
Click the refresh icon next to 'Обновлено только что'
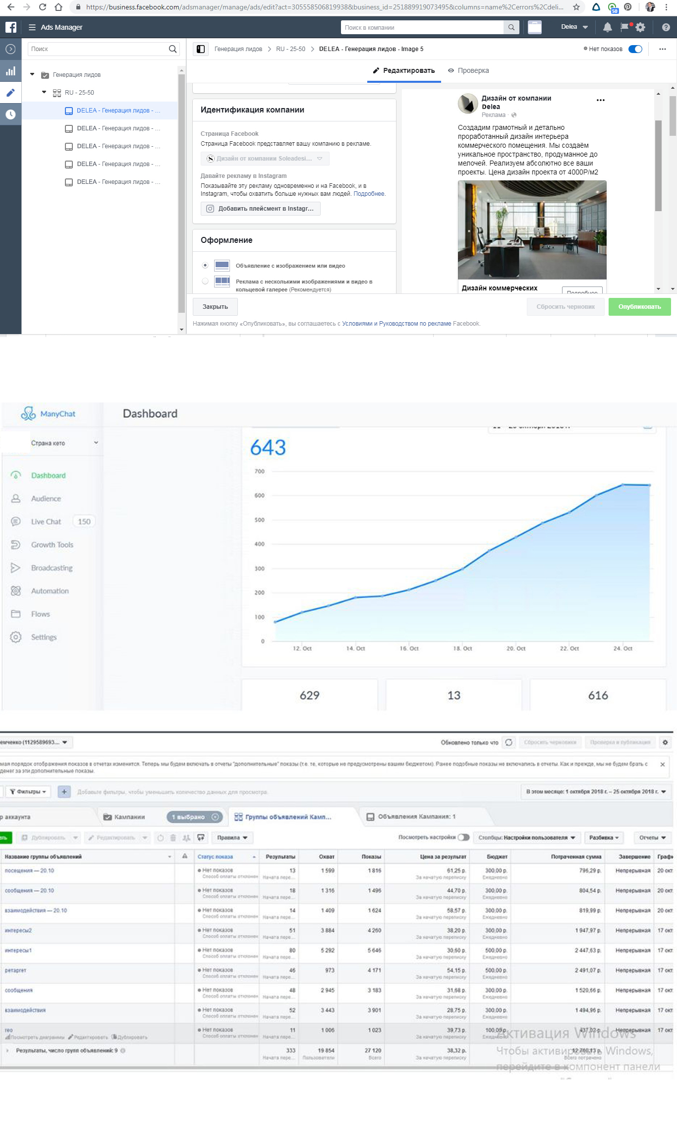click(508, 742)
